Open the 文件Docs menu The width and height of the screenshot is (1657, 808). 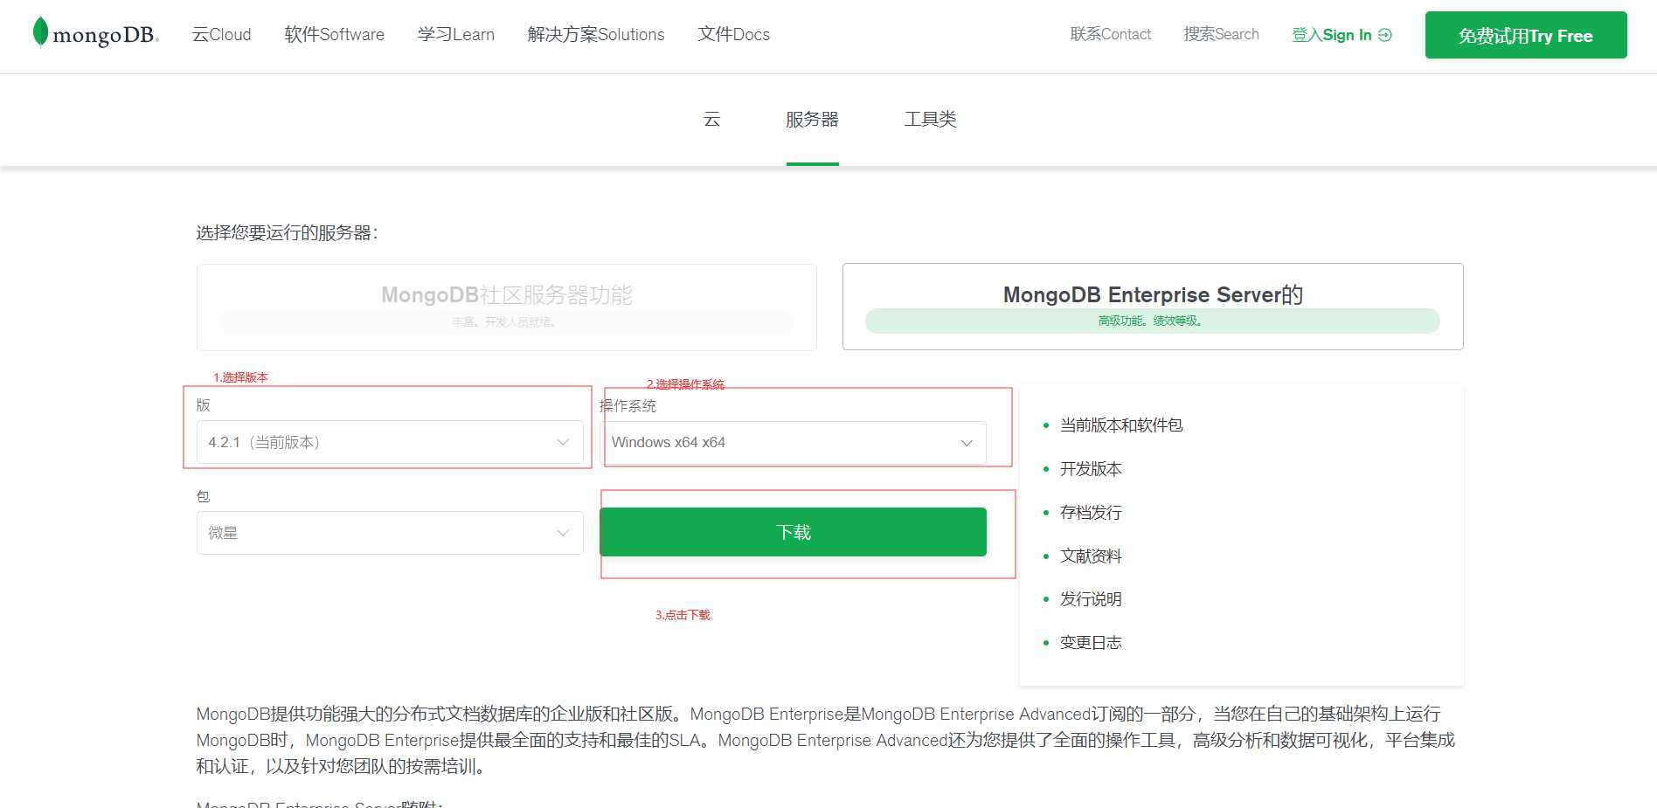tap(734, 35)
